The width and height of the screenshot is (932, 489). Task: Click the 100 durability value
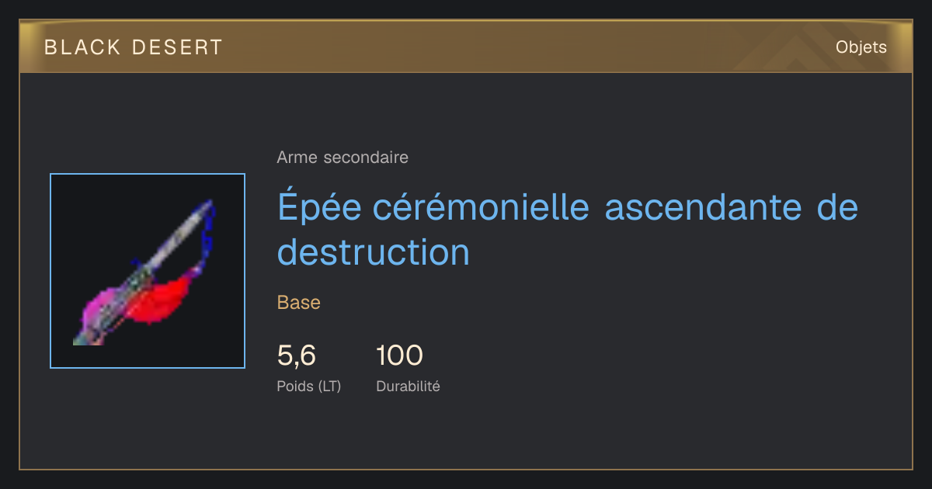399,355
